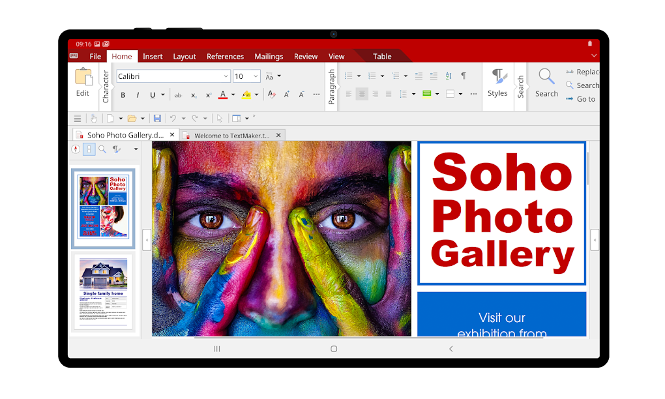Toggle the bulleted list
The width and height of the screenshot is (665, 399).
tap(347, 76)
